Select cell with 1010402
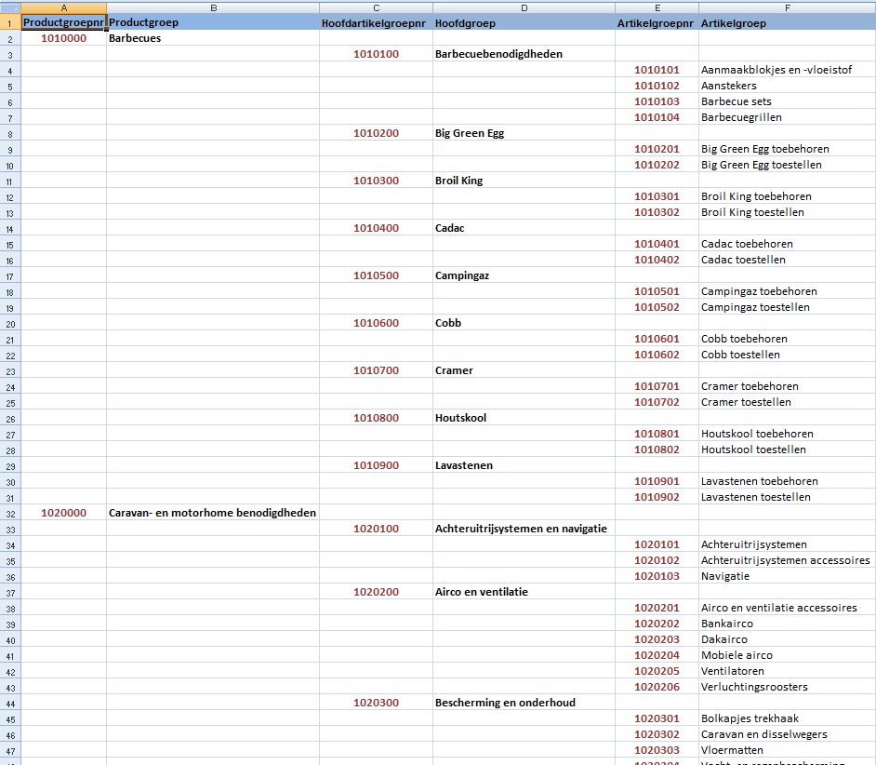Viewport: 876px width, 765px height. (657, 260)
